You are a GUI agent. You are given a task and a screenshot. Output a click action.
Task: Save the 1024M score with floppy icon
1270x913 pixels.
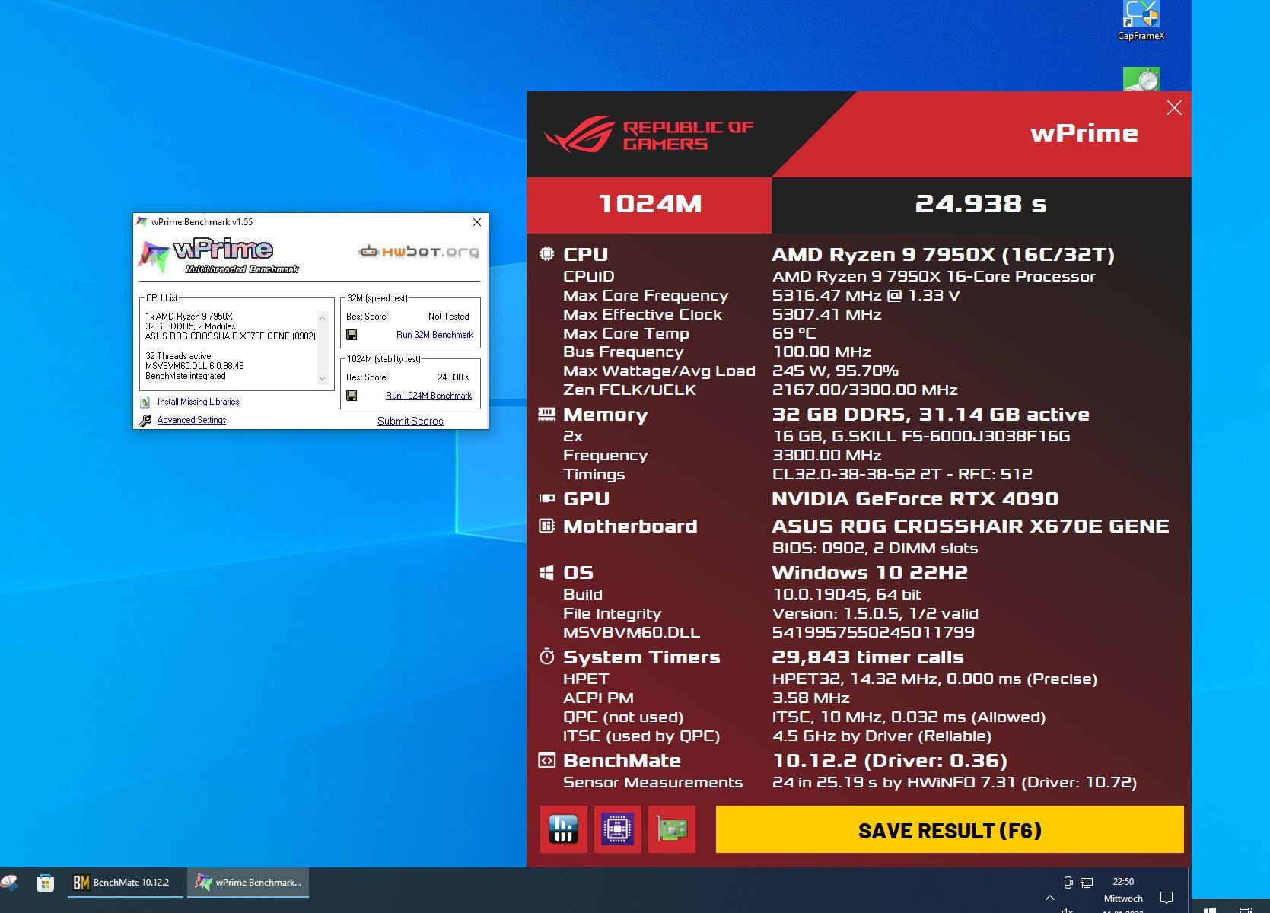pyautogui.click(x=352, y=396)
